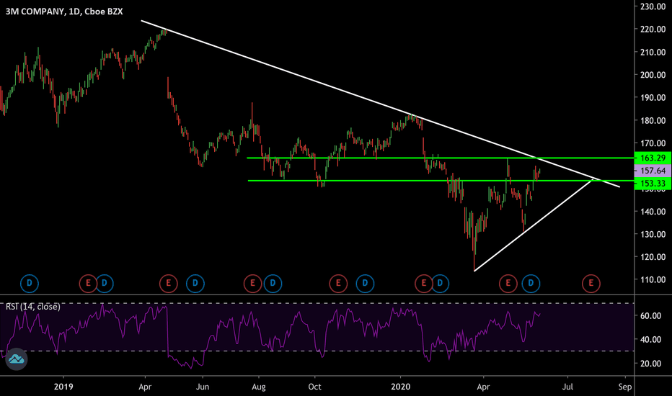Click the 60.00 RSI axis label
Viewport: 672px width, 396px height.
click(650, 316)
